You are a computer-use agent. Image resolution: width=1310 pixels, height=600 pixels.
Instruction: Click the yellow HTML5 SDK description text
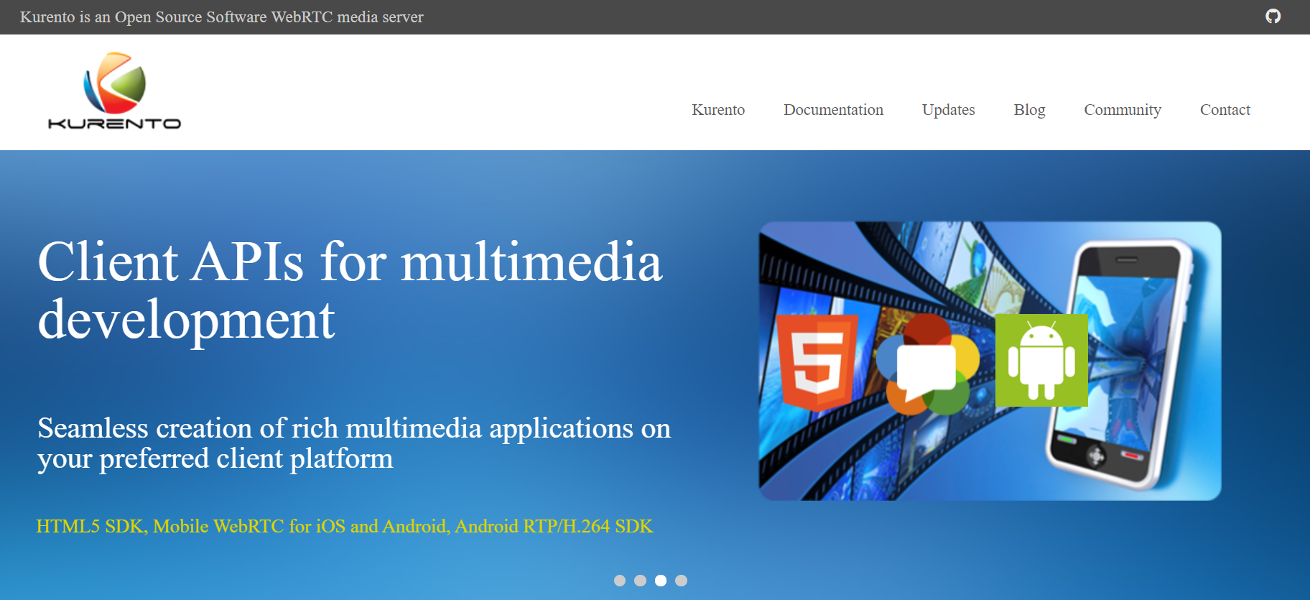(345, 527)
